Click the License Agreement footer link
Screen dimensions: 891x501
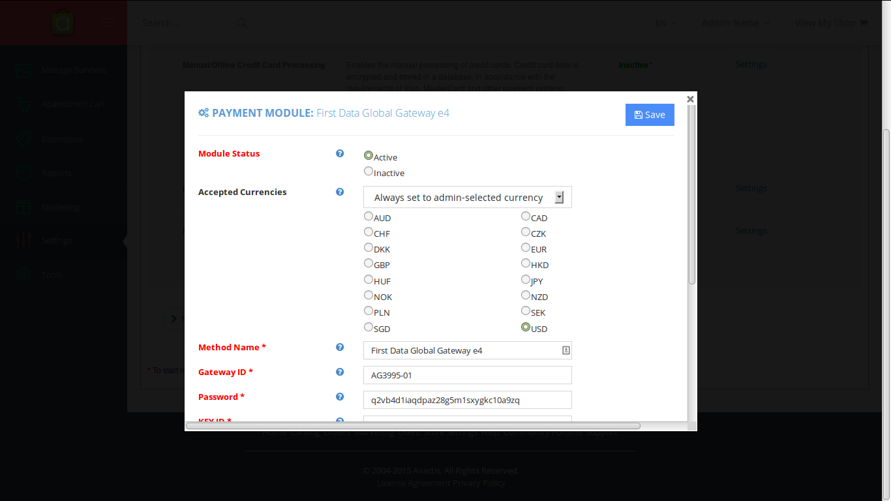414,483
